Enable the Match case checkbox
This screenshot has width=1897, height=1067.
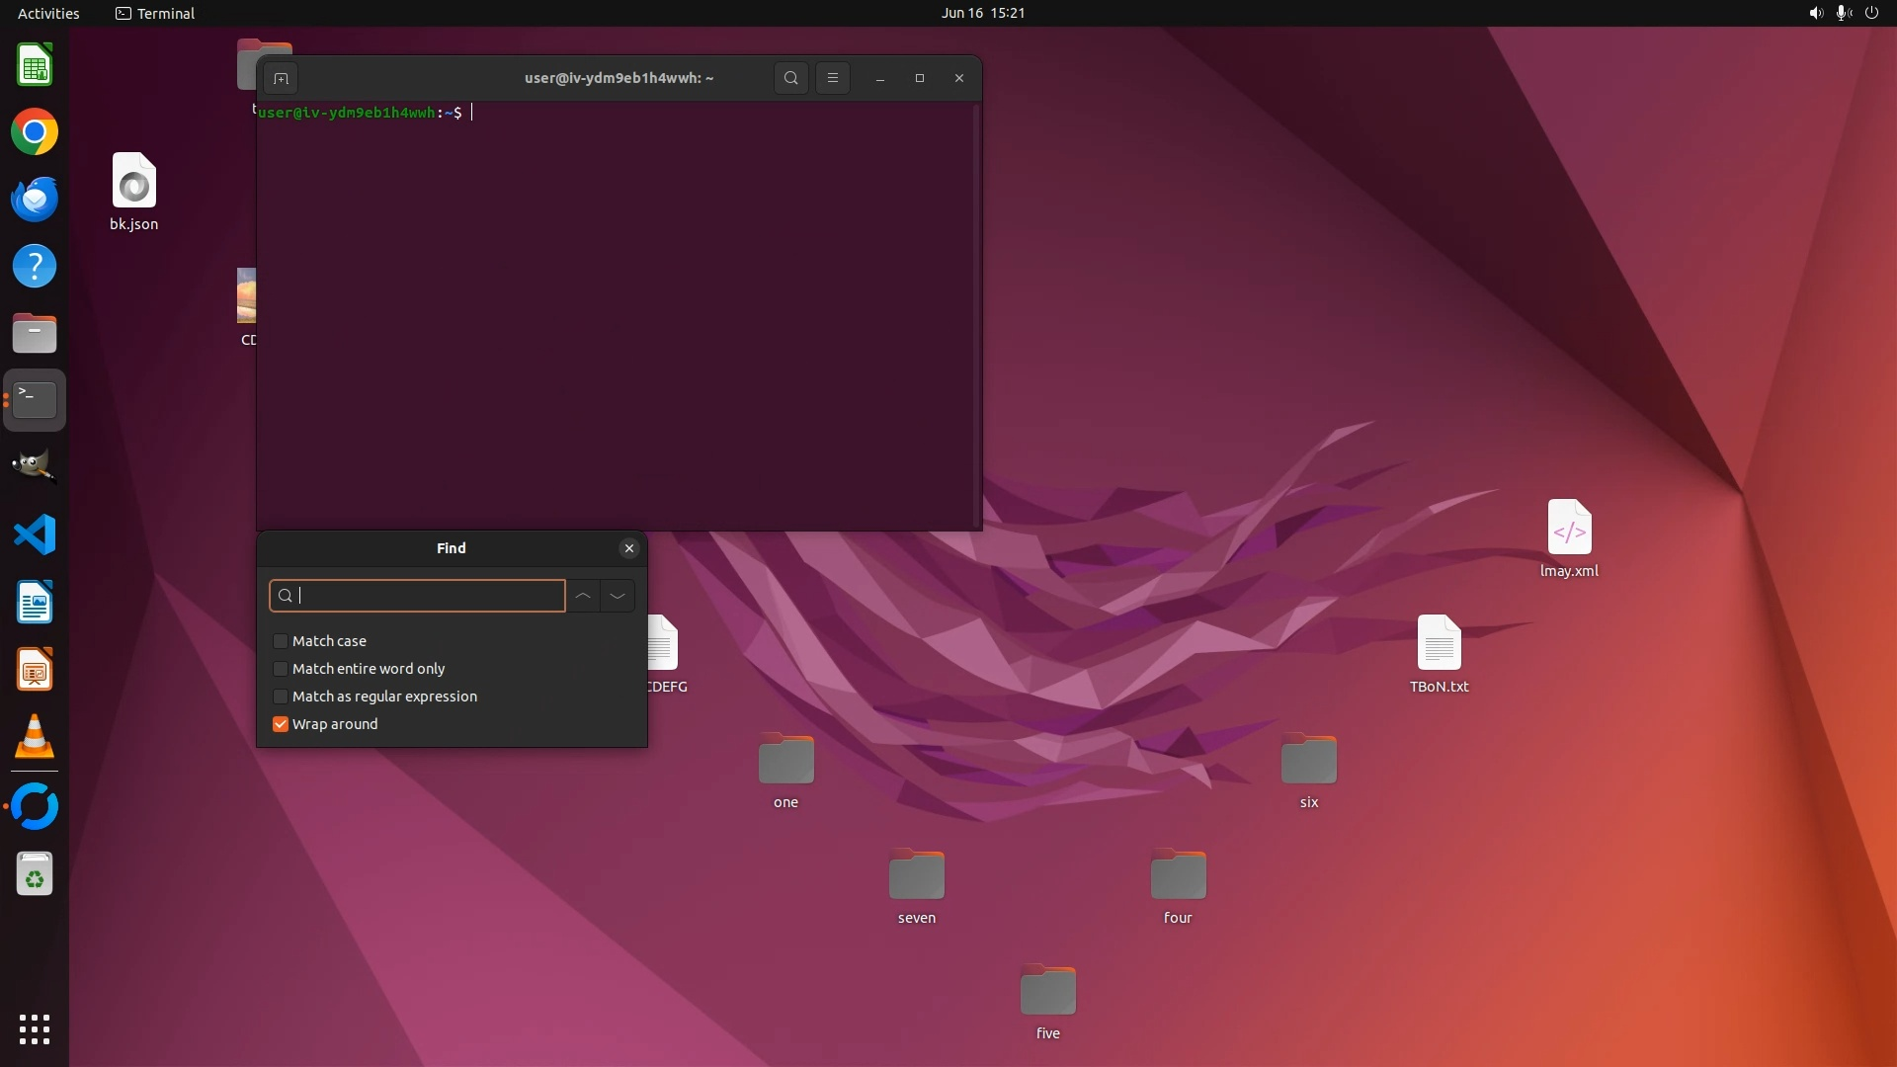[x=281, y=641]
